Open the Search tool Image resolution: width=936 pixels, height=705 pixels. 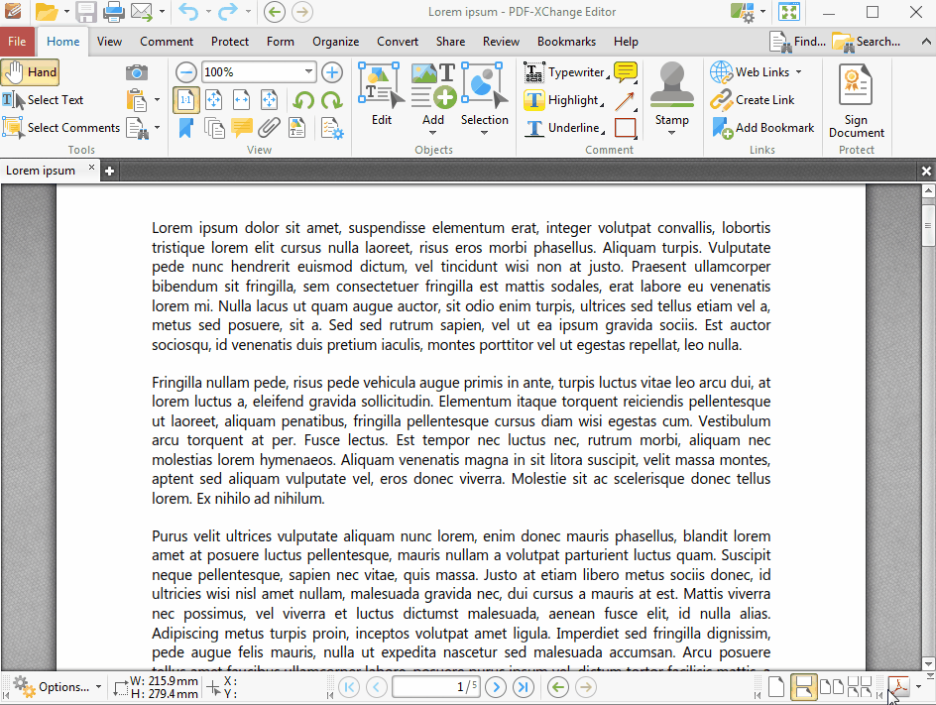click(x=867, y=42)
